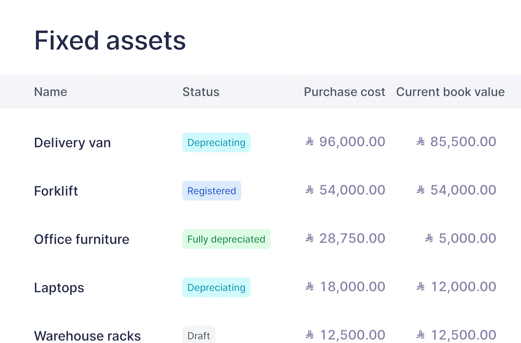The height and width of the screenshot is (343, 521).
Task: Select the Office furniture asset name
Action: coord(82,239)
